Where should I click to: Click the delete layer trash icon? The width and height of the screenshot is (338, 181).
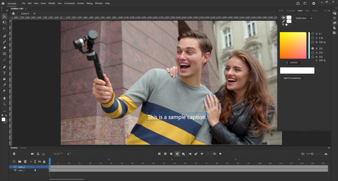(25, 162)
